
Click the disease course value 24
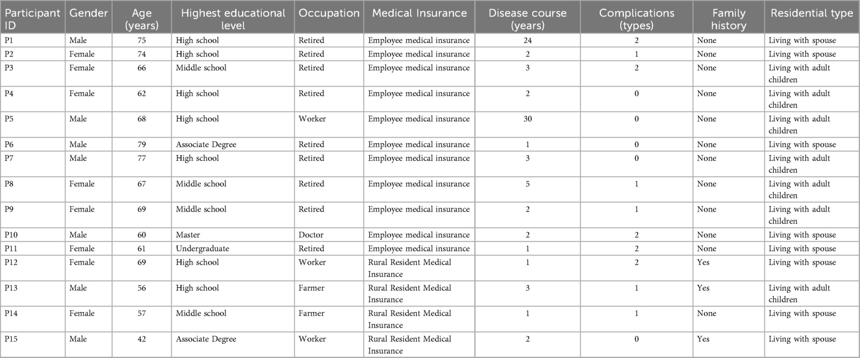[527, 40]
